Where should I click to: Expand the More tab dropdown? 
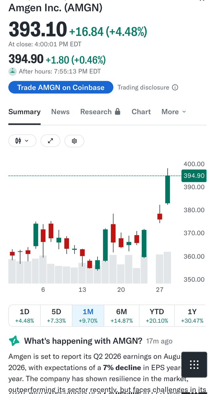pyautogui.click(x=174, y=112)
